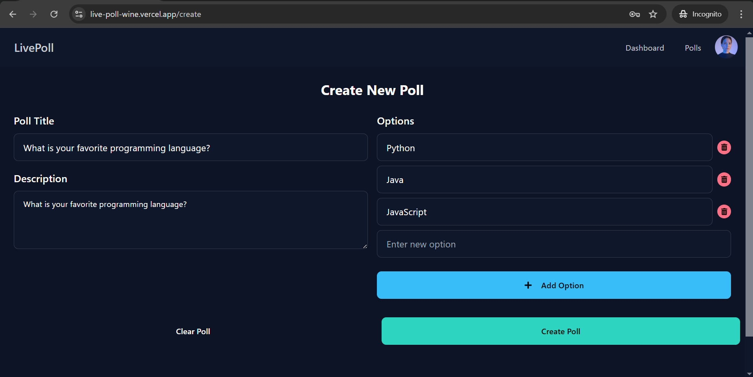Reset the form with Clear Poll
Viewport: 753px width, 377px height.
(193, 331)
